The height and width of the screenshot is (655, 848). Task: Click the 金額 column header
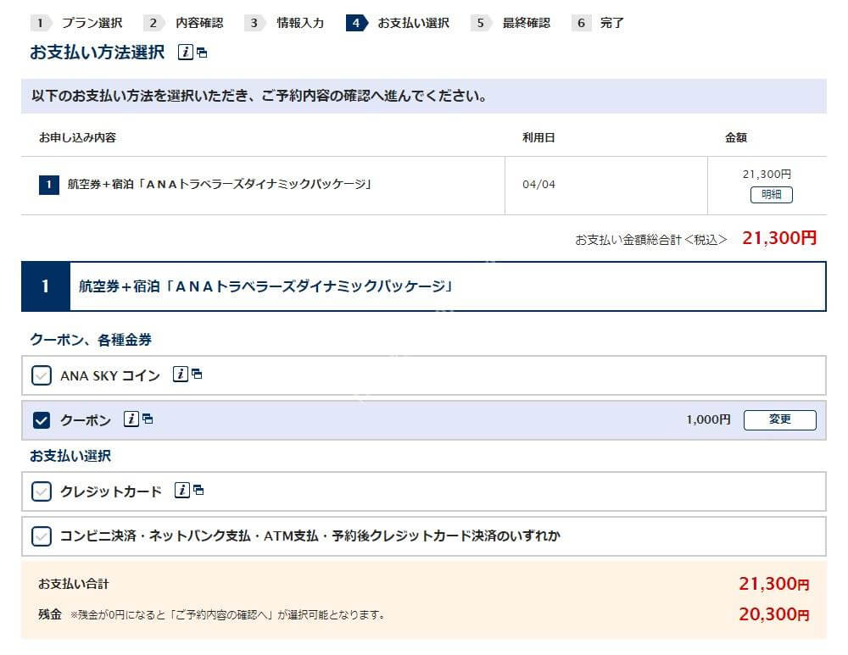[736, 138]
